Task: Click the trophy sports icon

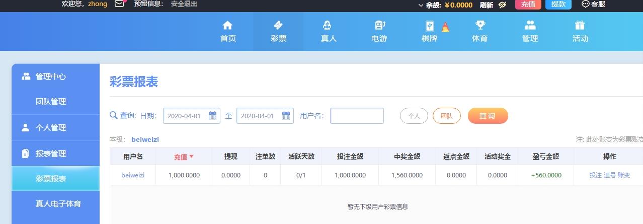Action: (x=480, y=25)
